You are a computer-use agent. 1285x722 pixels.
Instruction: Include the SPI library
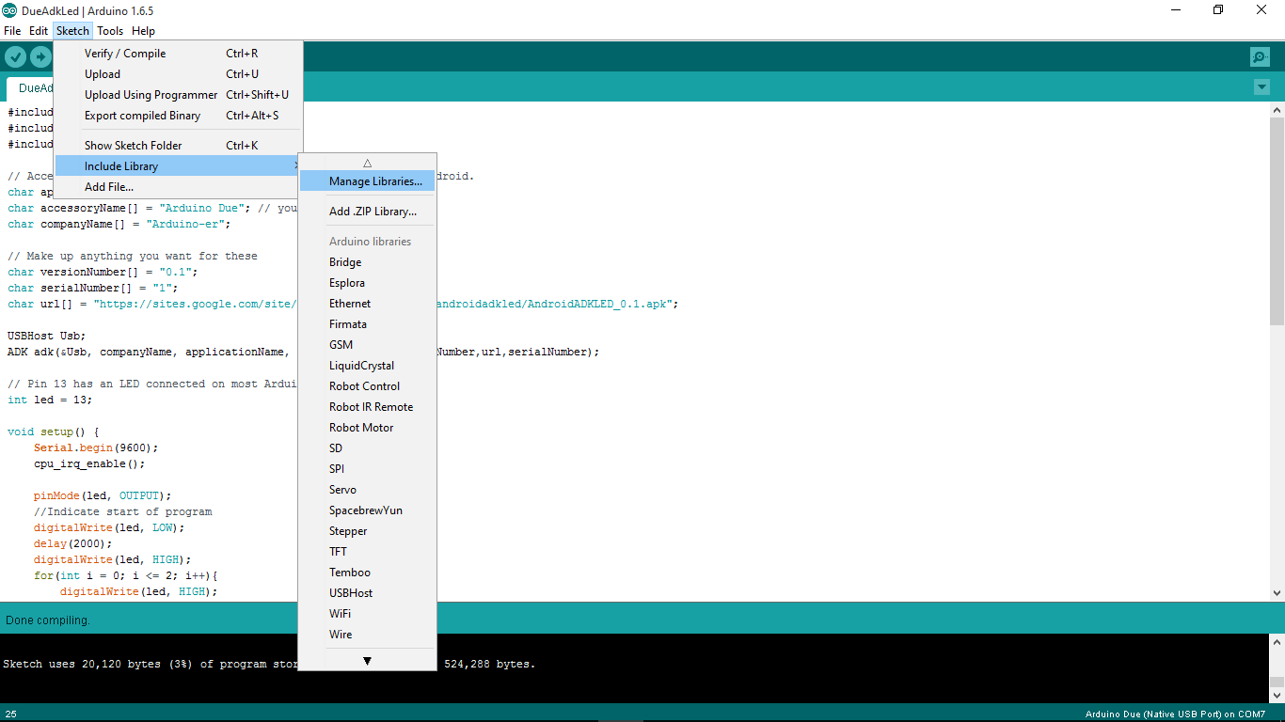point(367,469)
